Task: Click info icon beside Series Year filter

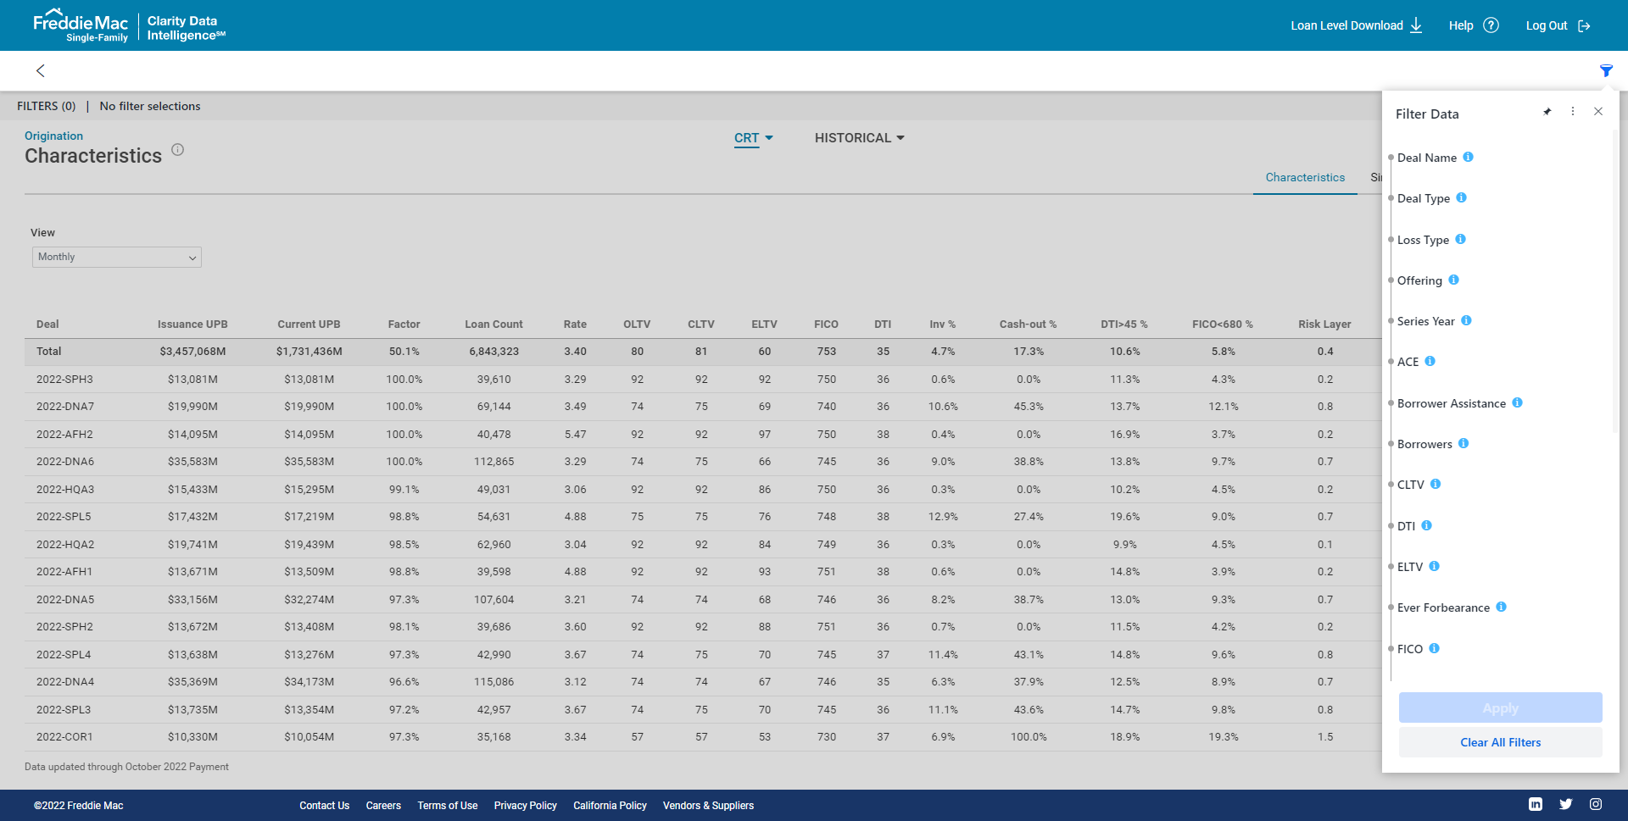Action: pyautogui.click(x=1466, y=320)
